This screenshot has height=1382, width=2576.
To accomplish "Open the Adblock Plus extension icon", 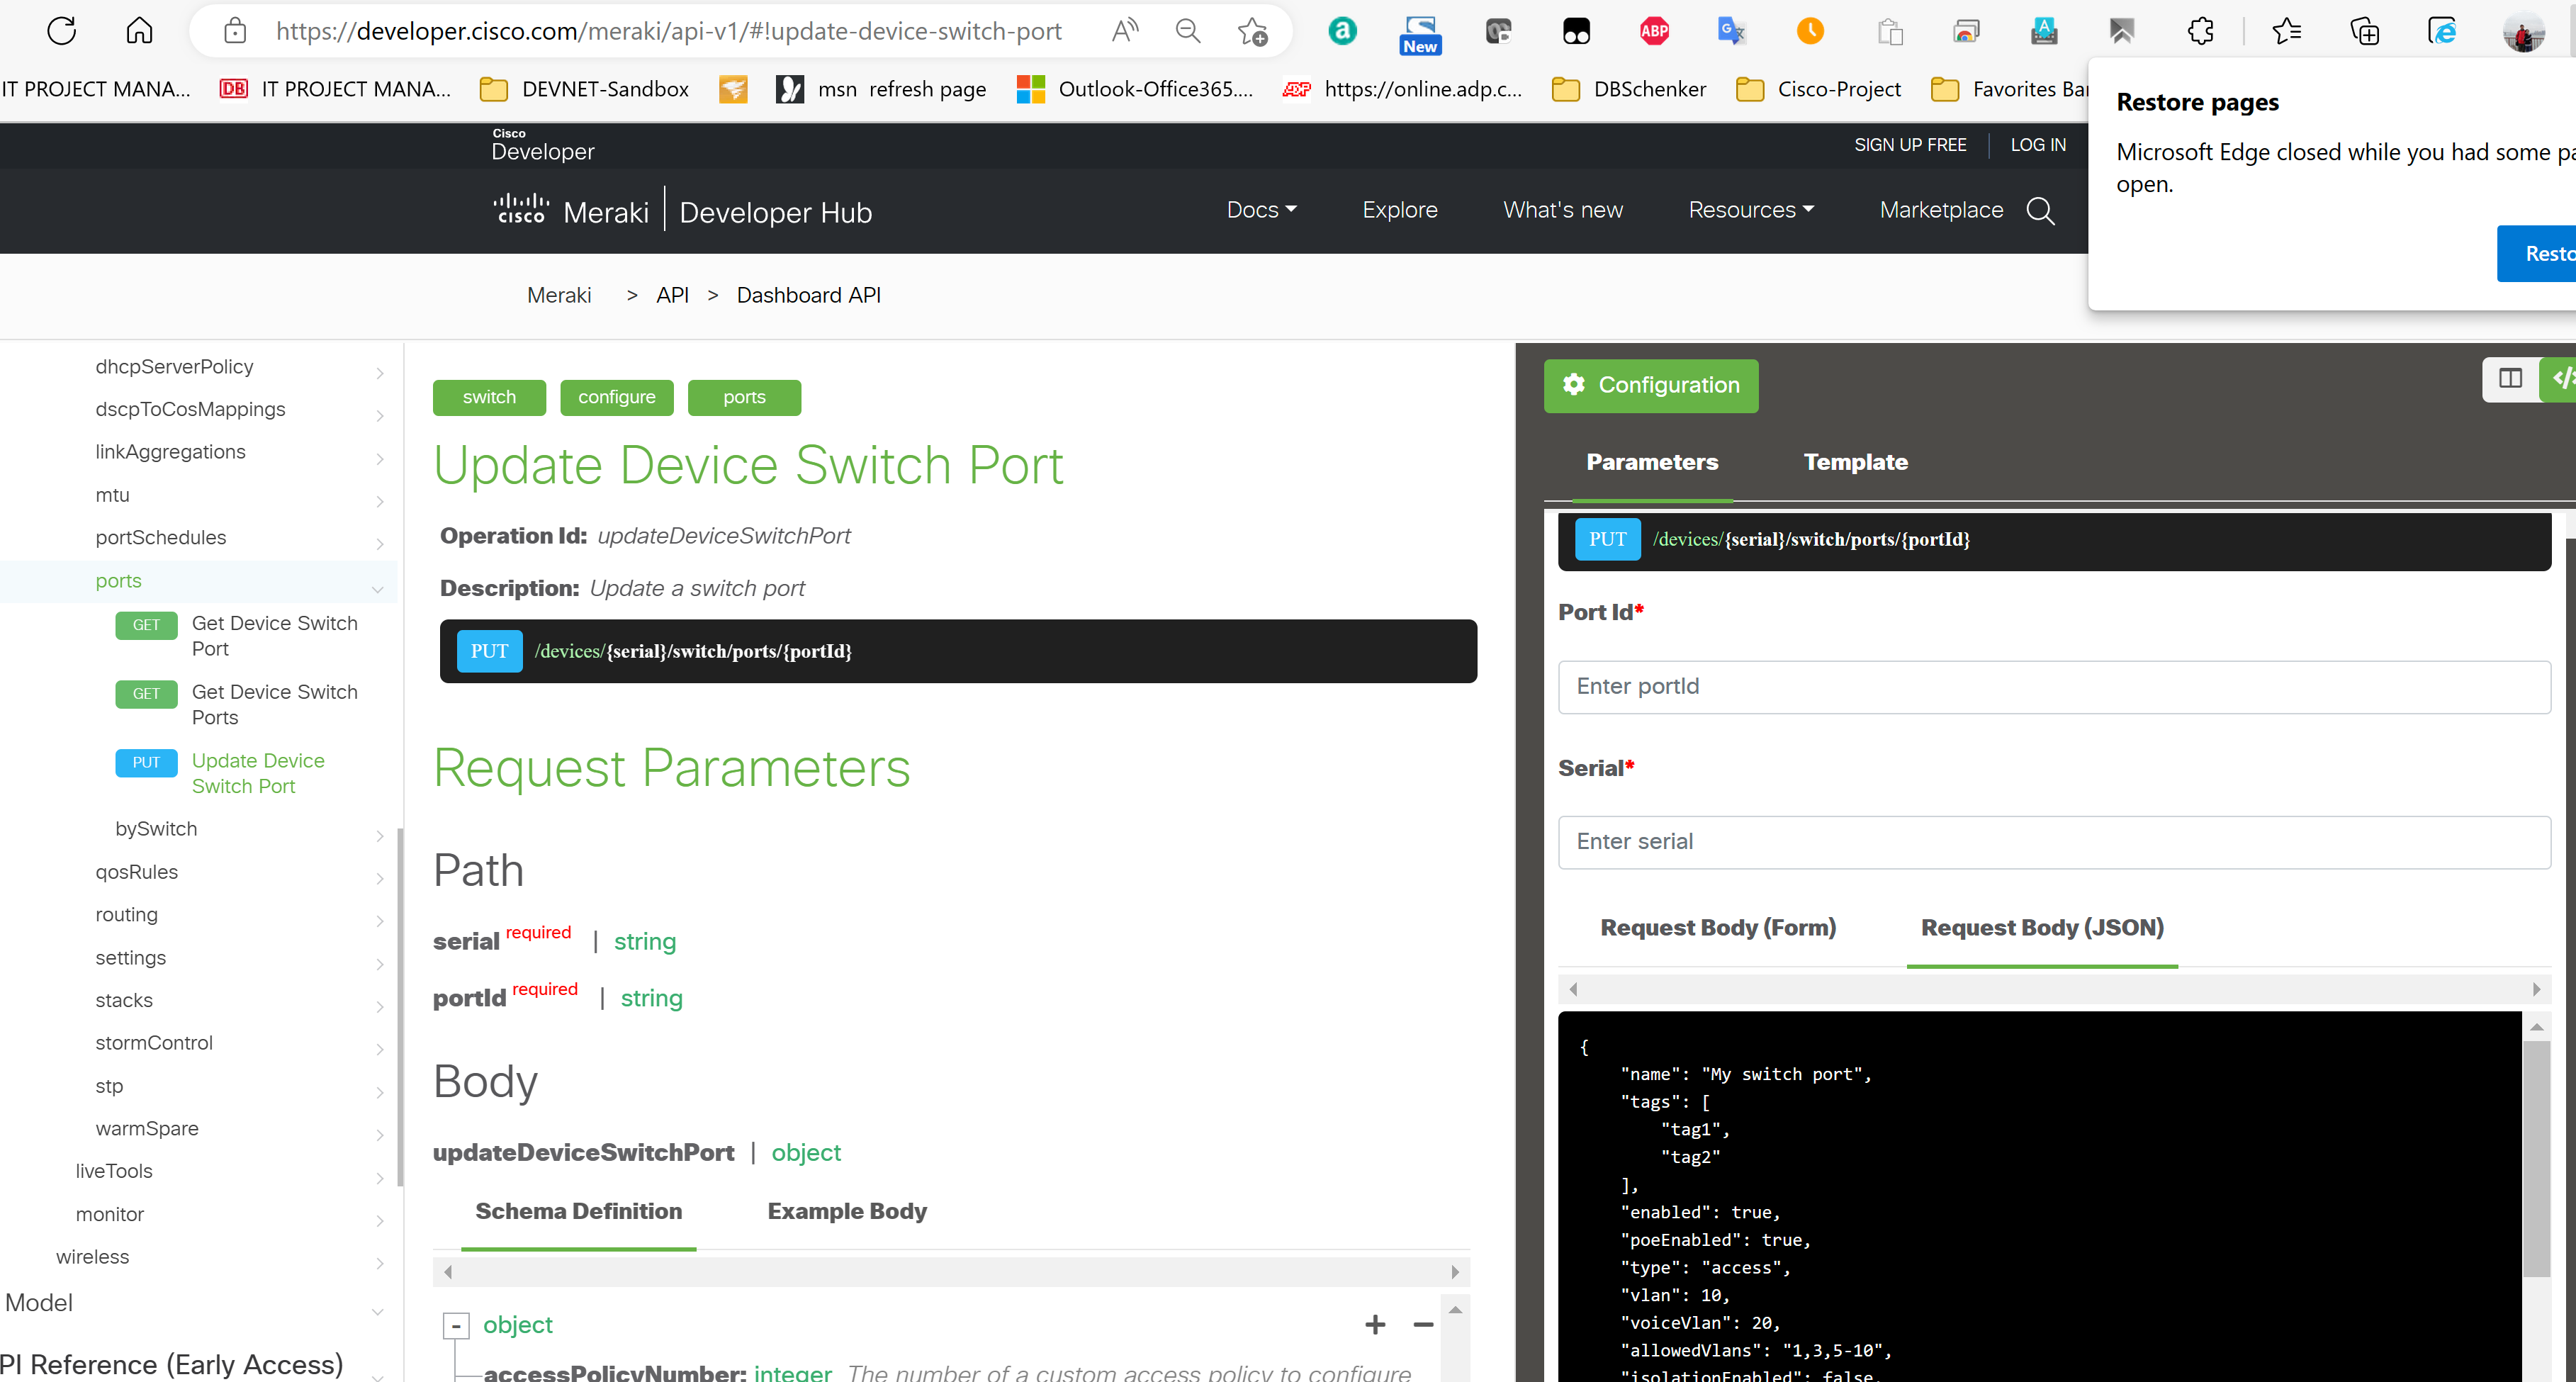I will click(1654, 31).
